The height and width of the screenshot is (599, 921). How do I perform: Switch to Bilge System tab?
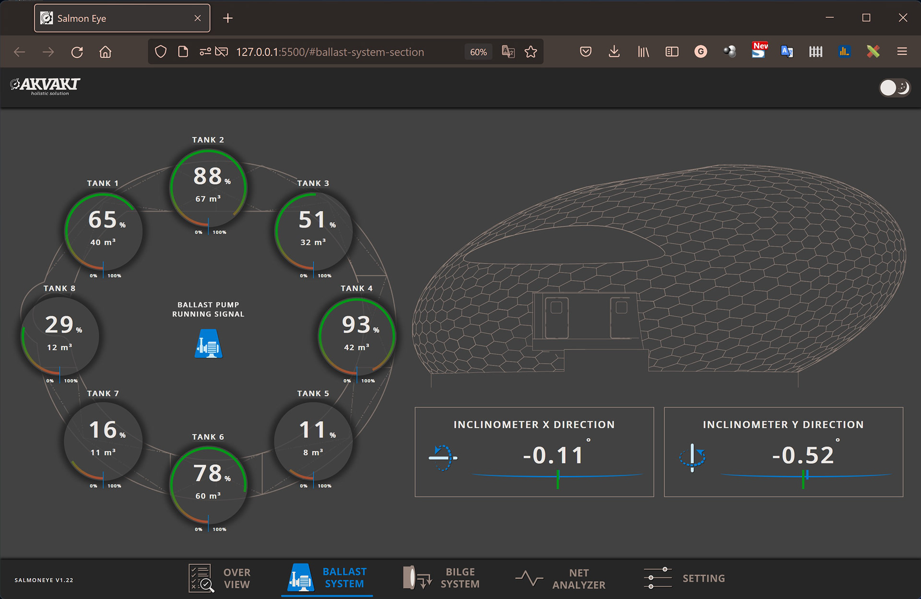click(441, 578)
